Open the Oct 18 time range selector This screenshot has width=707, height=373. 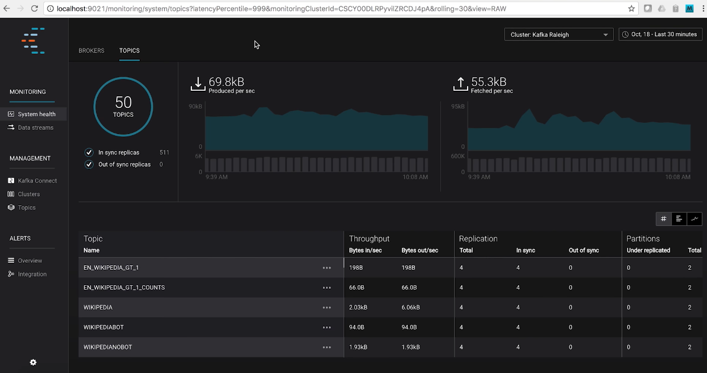click(x=660, y=34)
